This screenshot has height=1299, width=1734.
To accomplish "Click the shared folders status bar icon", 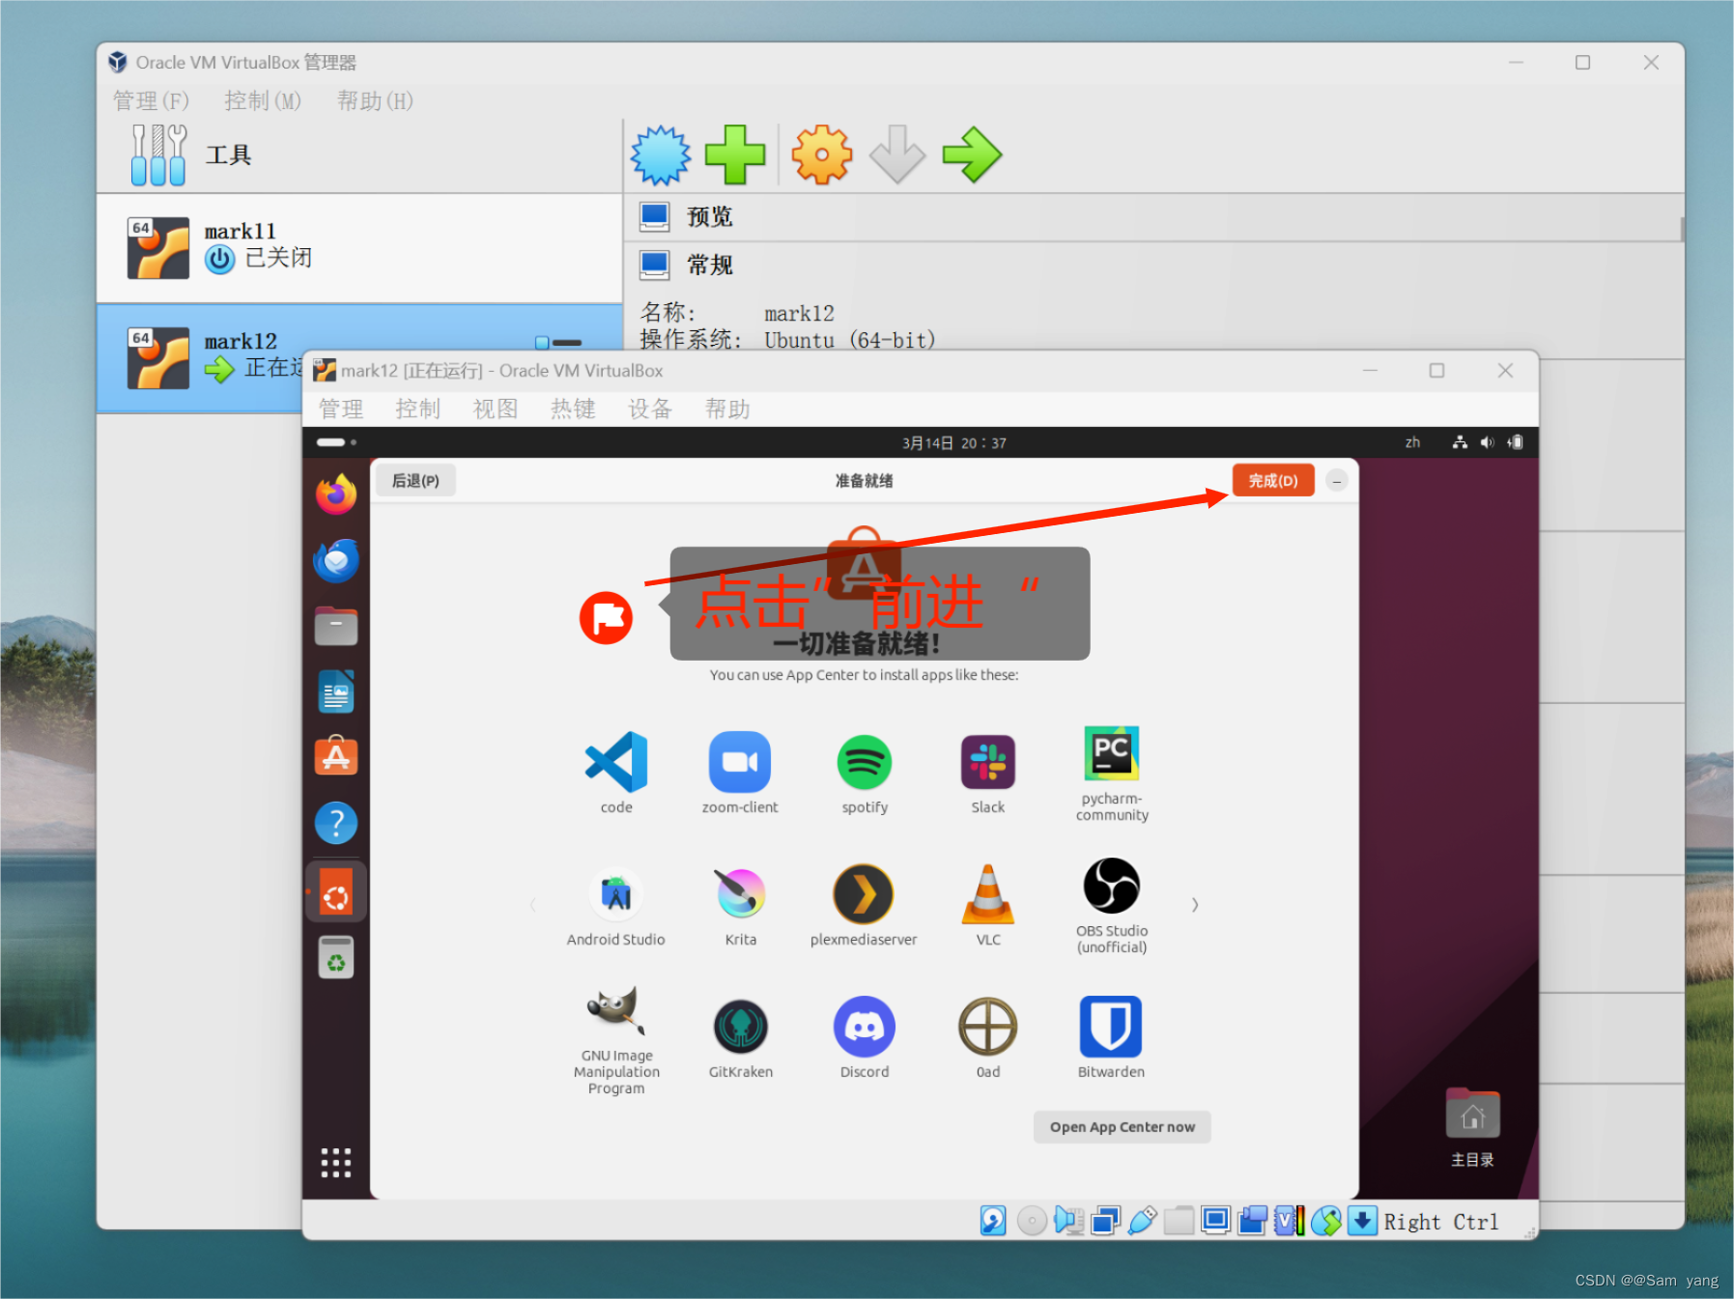I will tap(1179, 1221).
